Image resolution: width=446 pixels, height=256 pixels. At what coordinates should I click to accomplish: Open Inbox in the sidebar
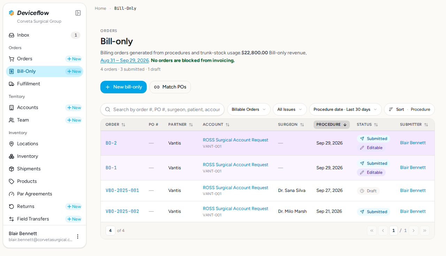[45, 35]
